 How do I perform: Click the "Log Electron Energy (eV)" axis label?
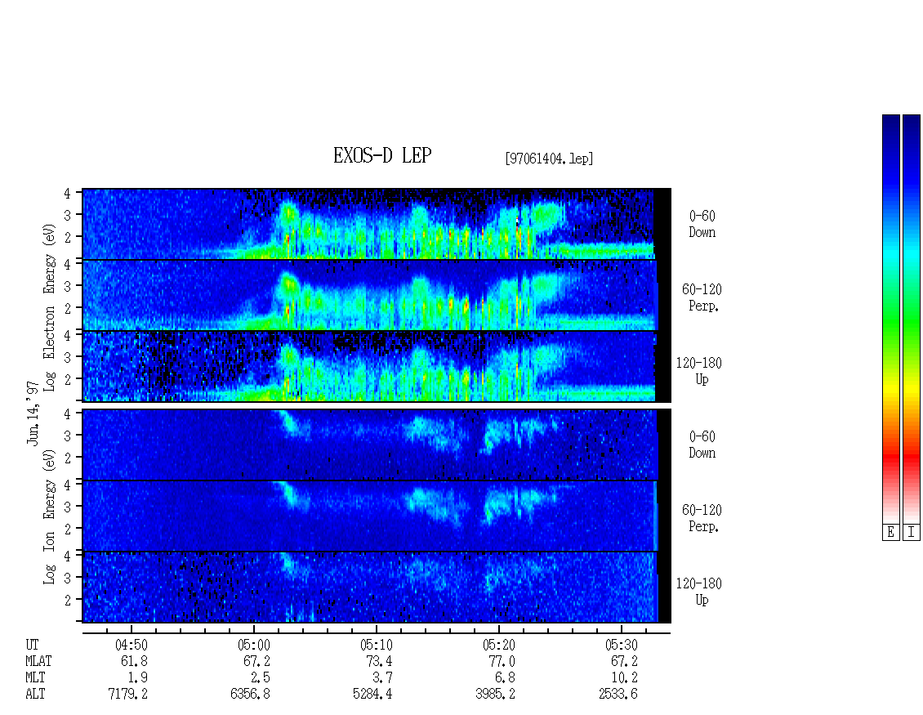click(x=49, y=307)
